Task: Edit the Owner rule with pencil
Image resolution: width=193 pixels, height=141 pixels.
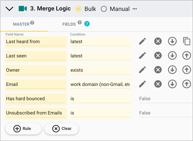Action: (x=143, y=70)
